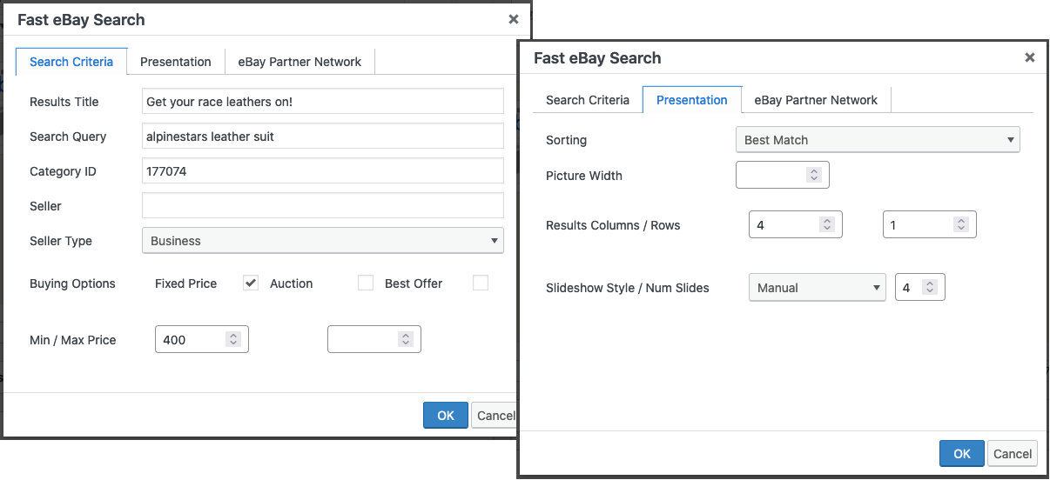1050x480 pixels.
Task: Open eBay Partner Network tab in right dialog
Action: (816, 100)
